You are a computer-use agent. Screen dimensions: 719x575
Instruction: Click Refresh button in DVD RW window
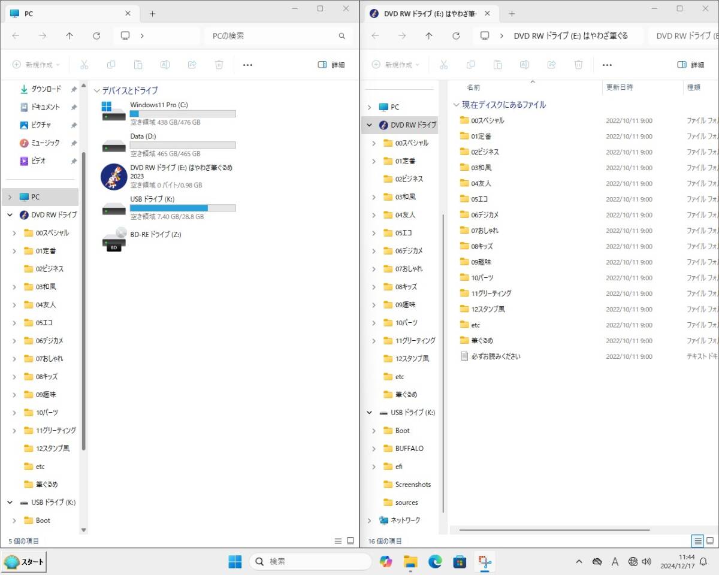tap(456, 36)
